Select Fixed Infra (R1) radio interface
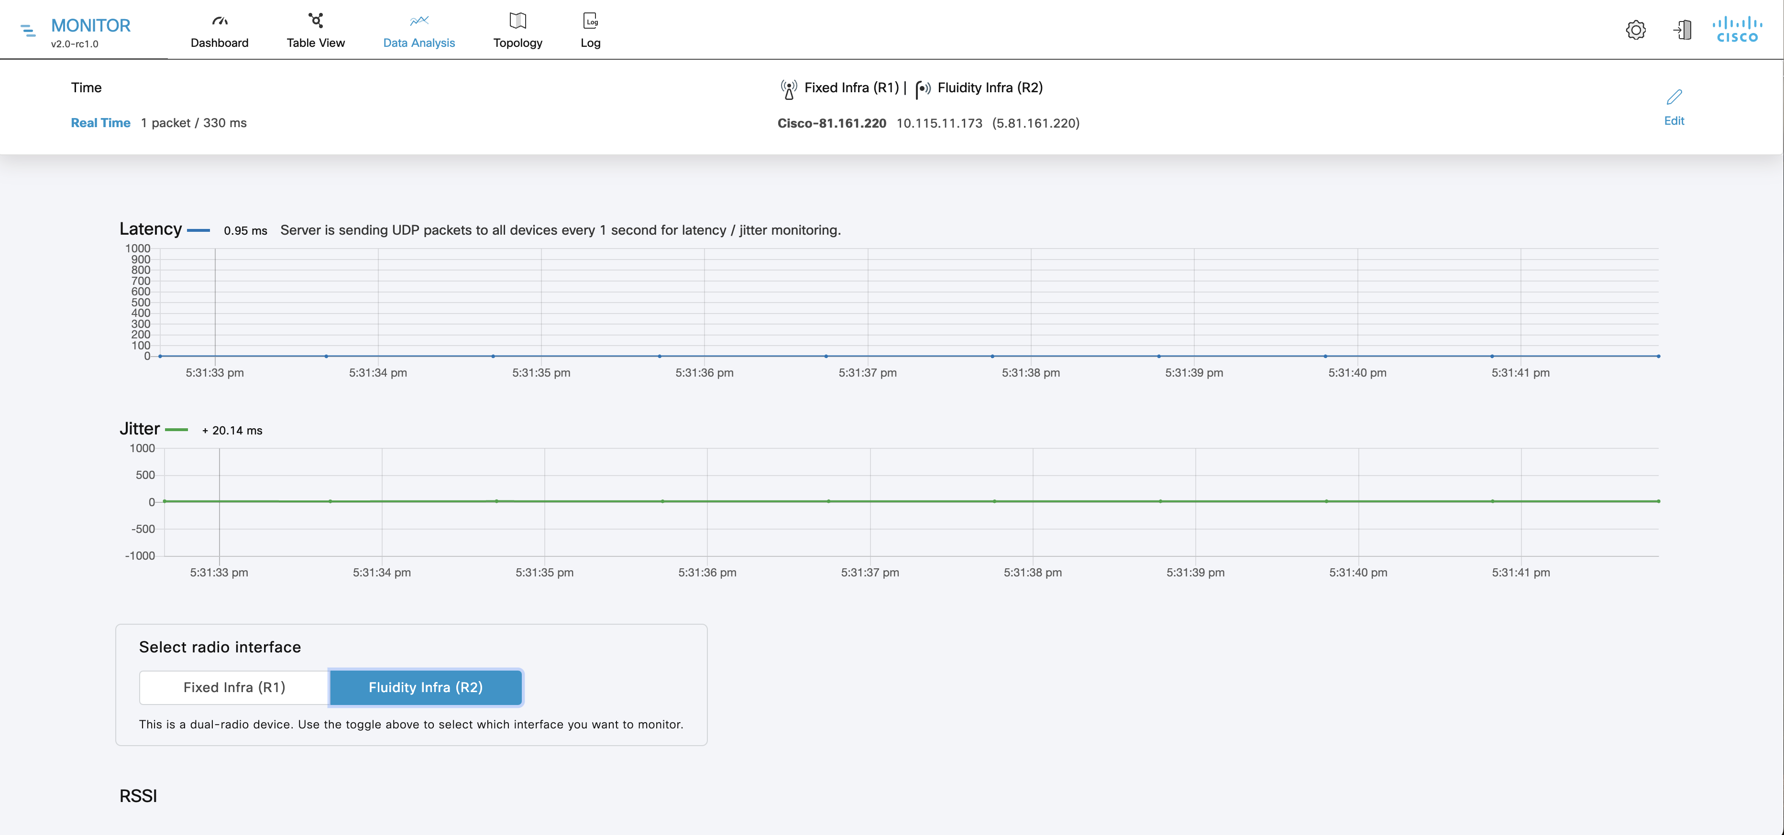Screen dimensions: 1784x835 pyautogui.click(x=234, y=687)
